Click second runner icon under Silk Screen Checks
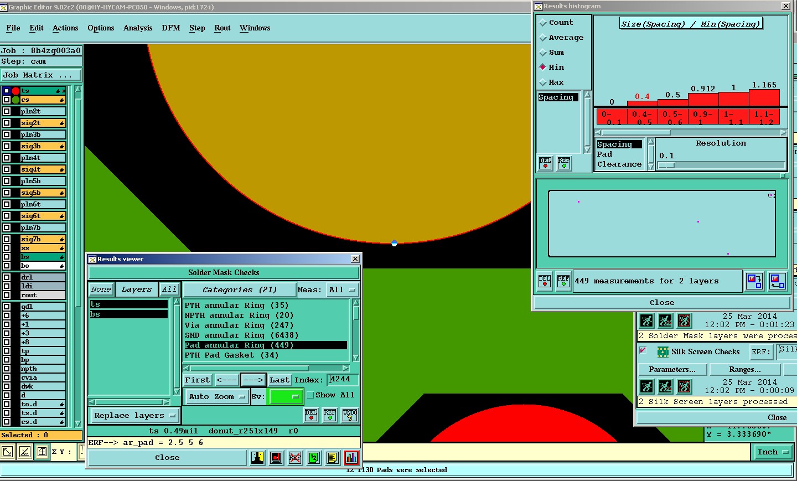Image resolution: width=797 pixels, height=481 pixels. click(665, 386)
